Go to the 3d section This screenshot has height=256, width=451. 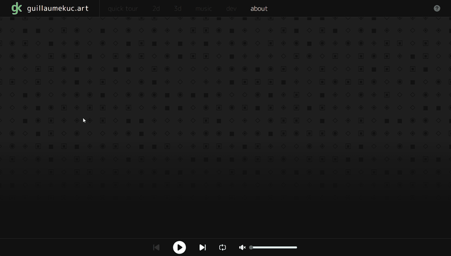pyautogui.click(x=177, y=9)
